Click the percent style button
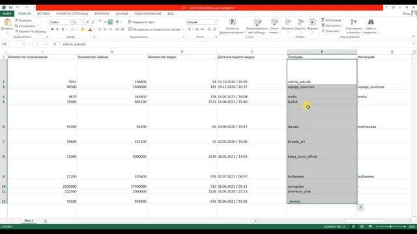The height and width of the screenshot is (234, 417). pos(197,29)
